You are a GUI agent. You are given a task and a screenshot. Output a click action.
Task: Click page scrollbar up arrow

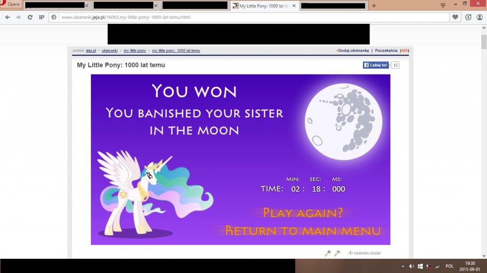click(x=484, y=28)
